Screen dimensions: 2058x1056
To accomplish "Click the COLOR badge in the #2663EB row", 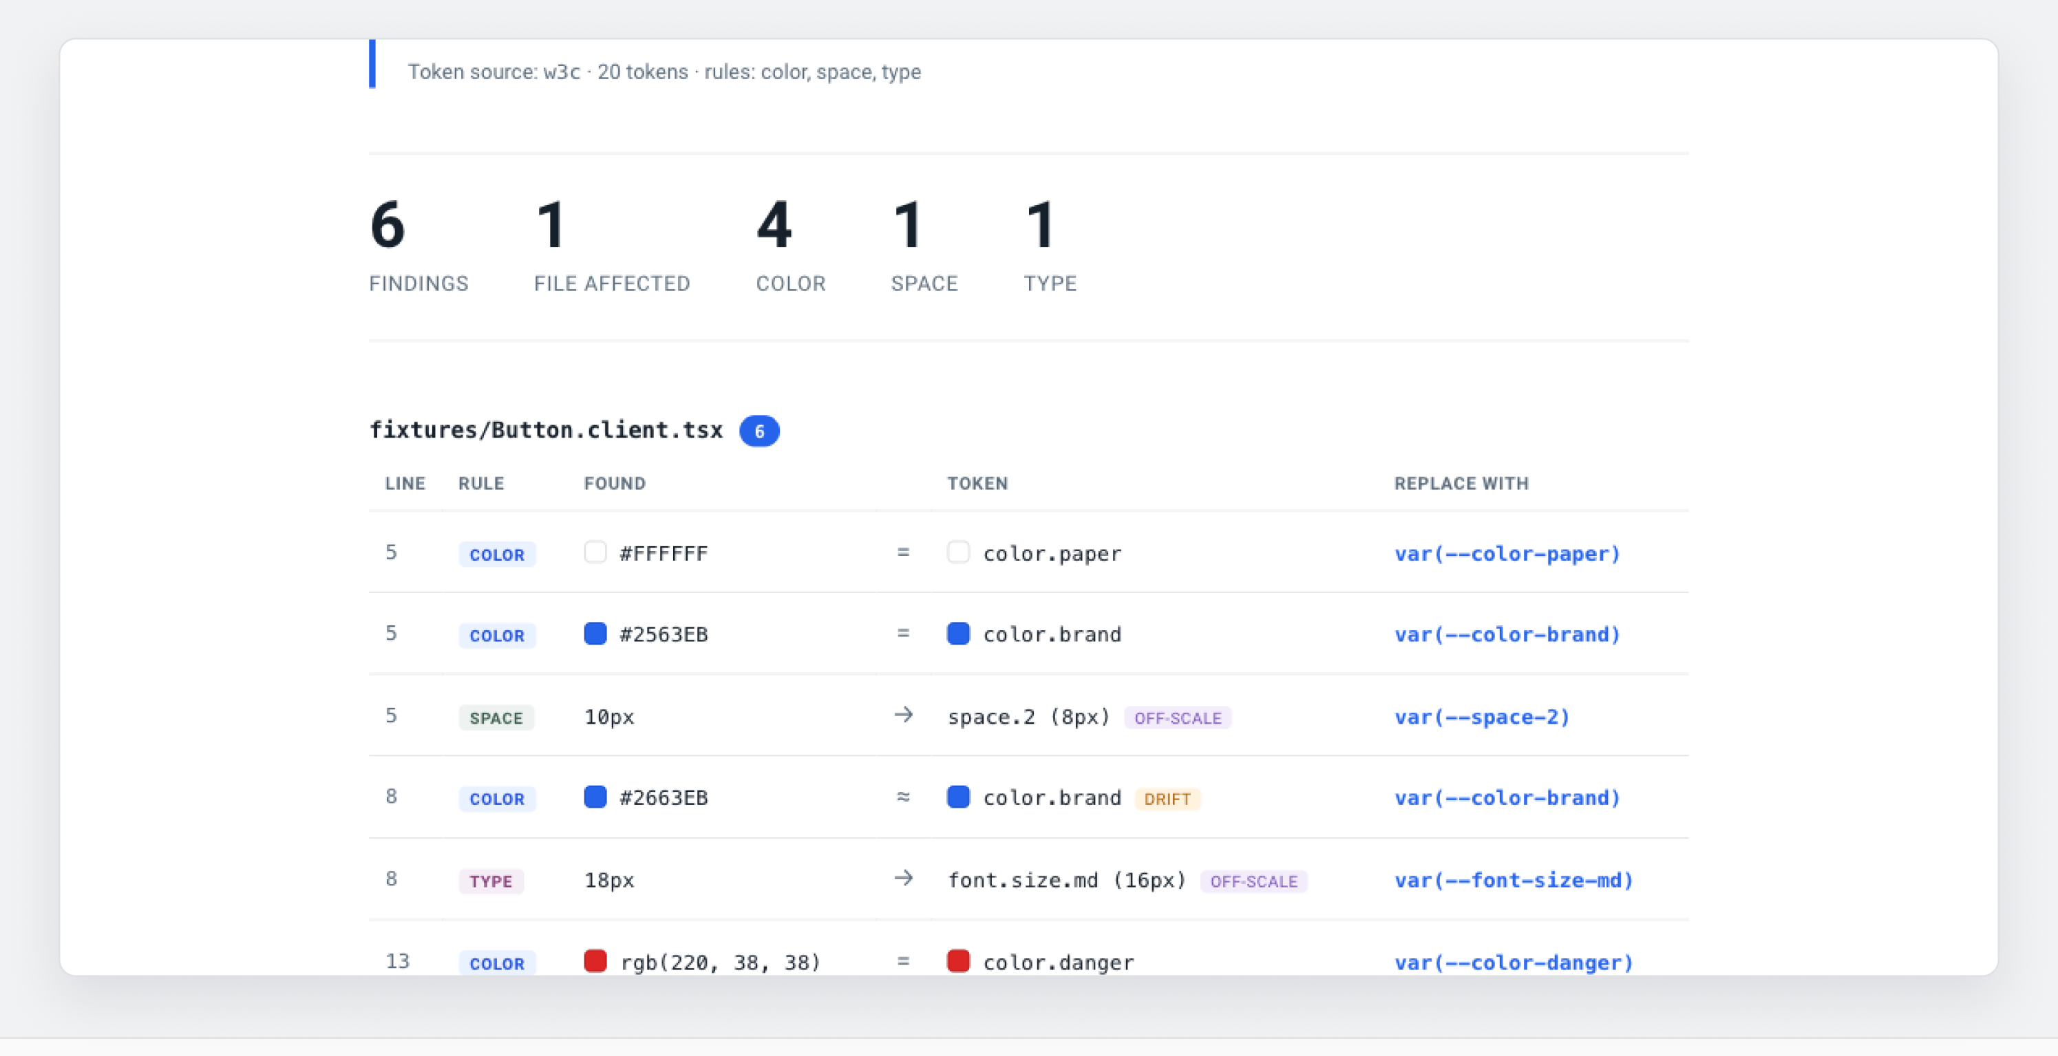I will (497, 799).
